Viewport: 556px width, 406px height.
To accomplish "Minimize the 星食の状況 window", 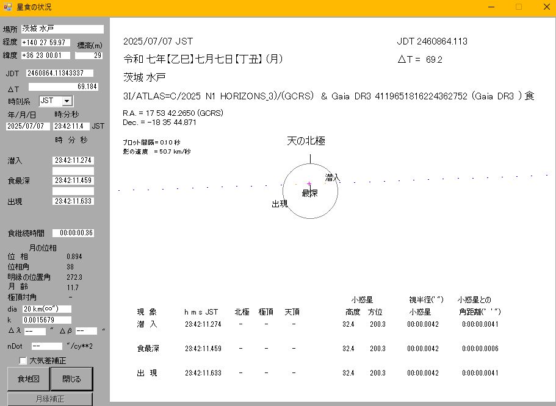I will coord(491,7).
